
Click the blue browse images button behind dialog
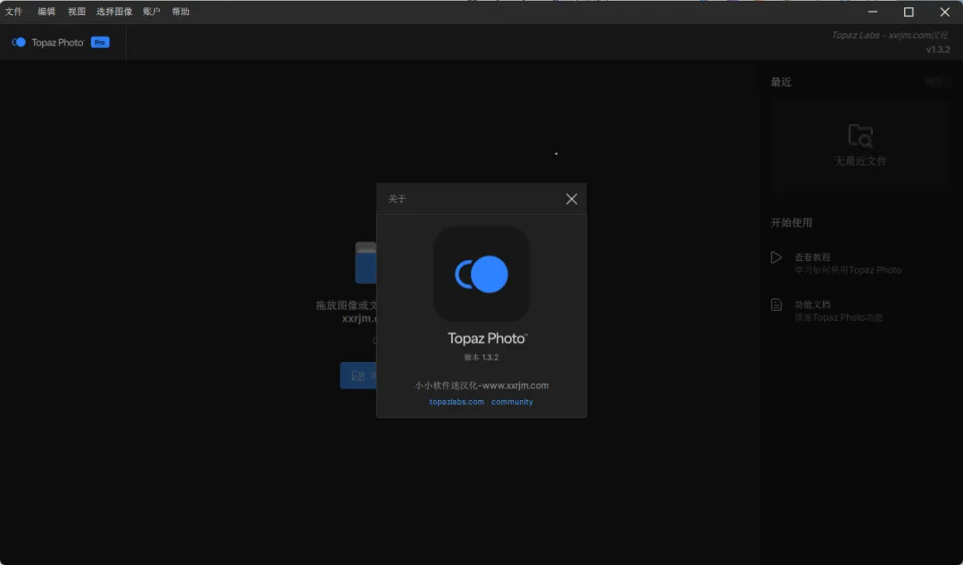[x=358, y=375]
